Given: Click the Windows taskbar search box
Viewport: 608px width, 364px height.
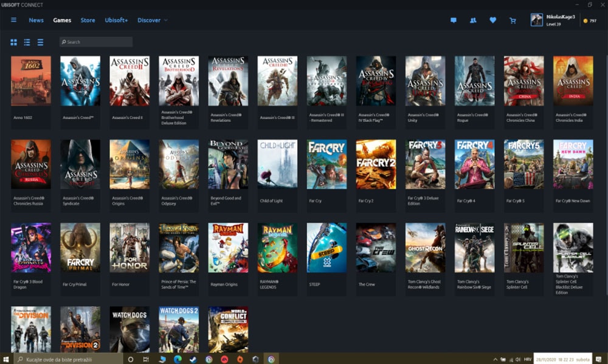Looking at the screenshot, I should [x=68, y=359].
